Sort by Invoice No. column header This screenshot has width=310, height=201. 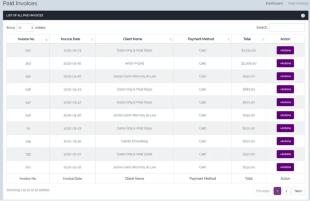pos(28,39)
